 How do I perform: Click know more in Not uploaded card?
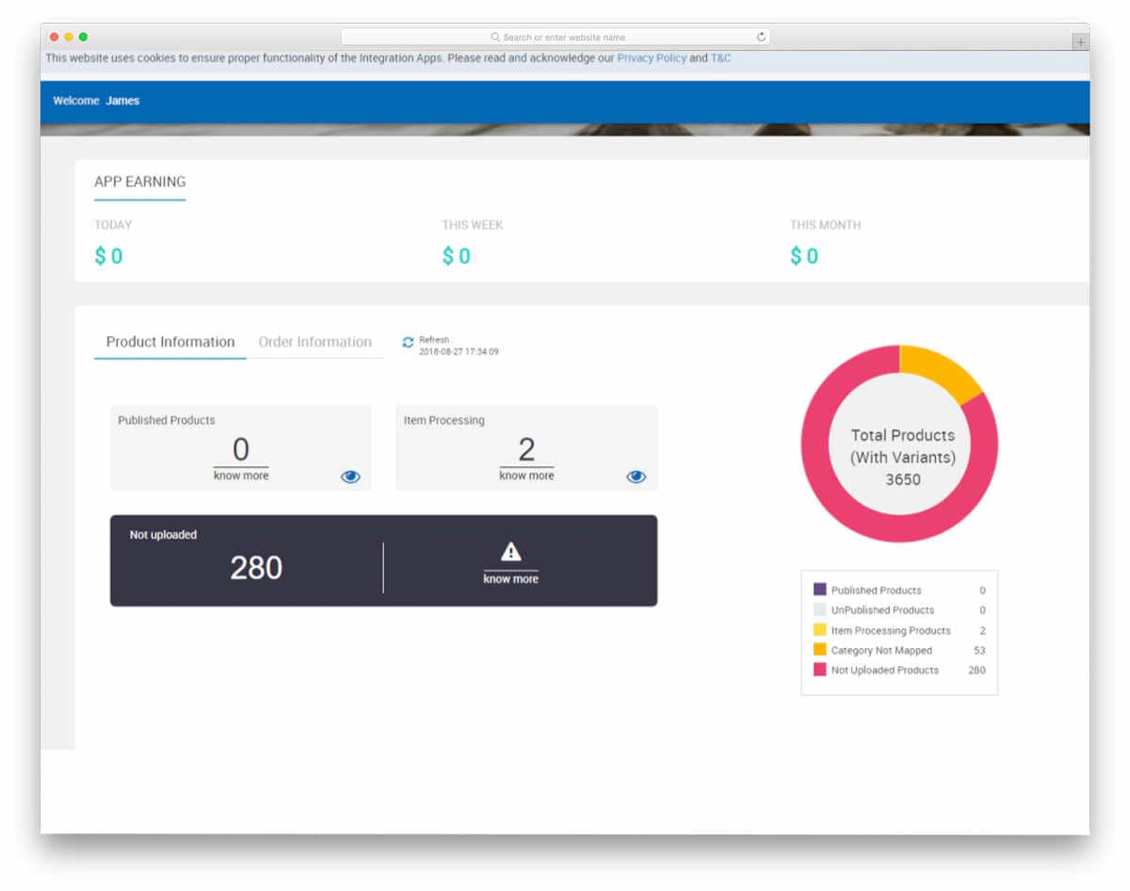pos(510,579)
